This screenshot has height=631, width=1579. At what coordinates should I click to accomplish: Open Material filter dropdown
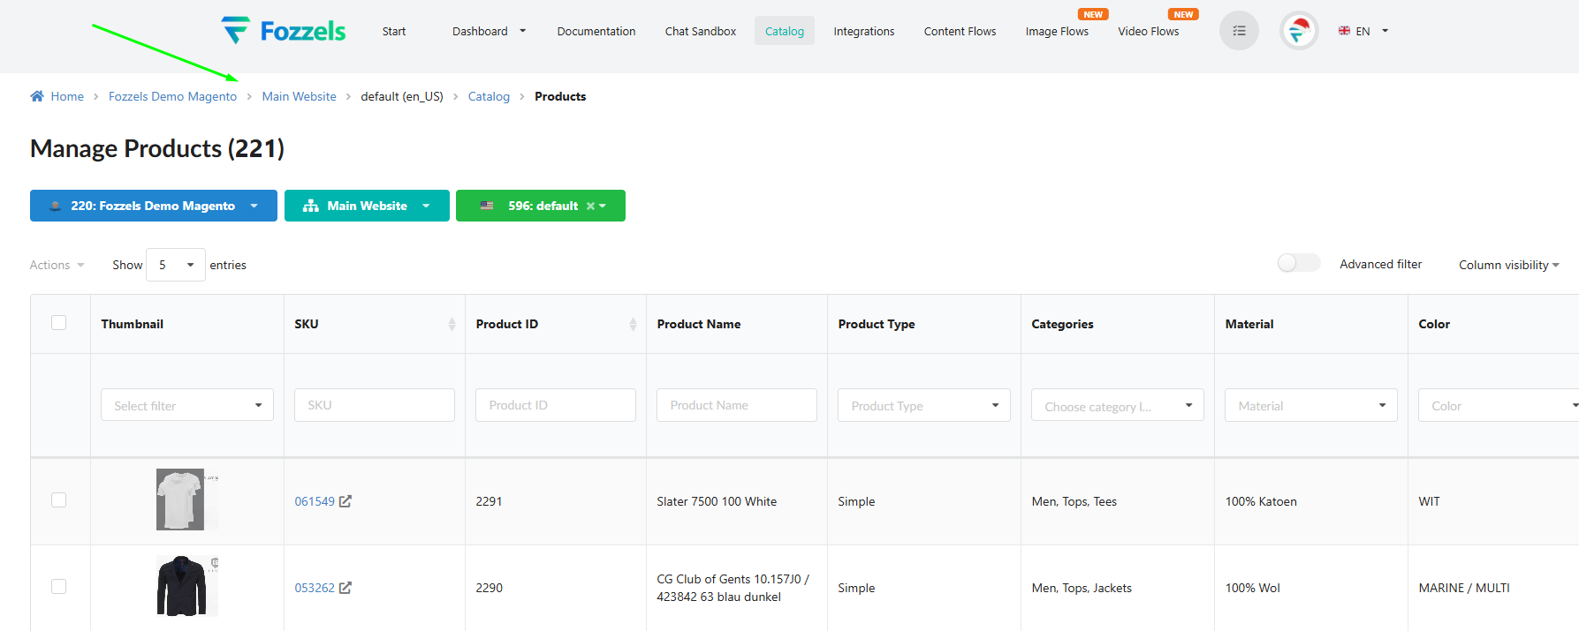click(1311, 405)
